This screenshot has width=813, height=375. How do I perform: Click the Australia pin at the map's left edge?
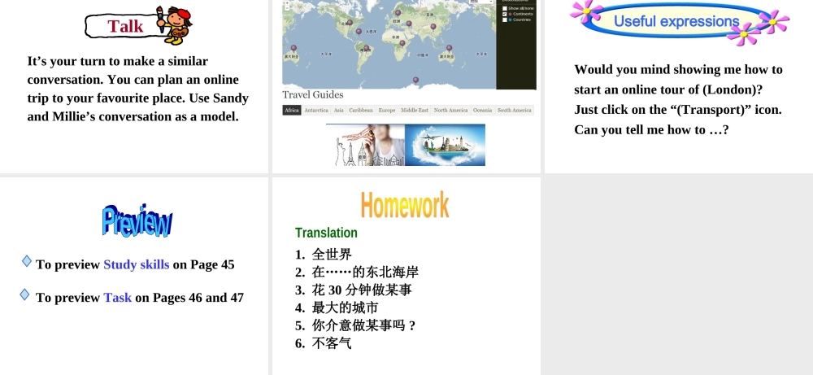tap(294, 48)
